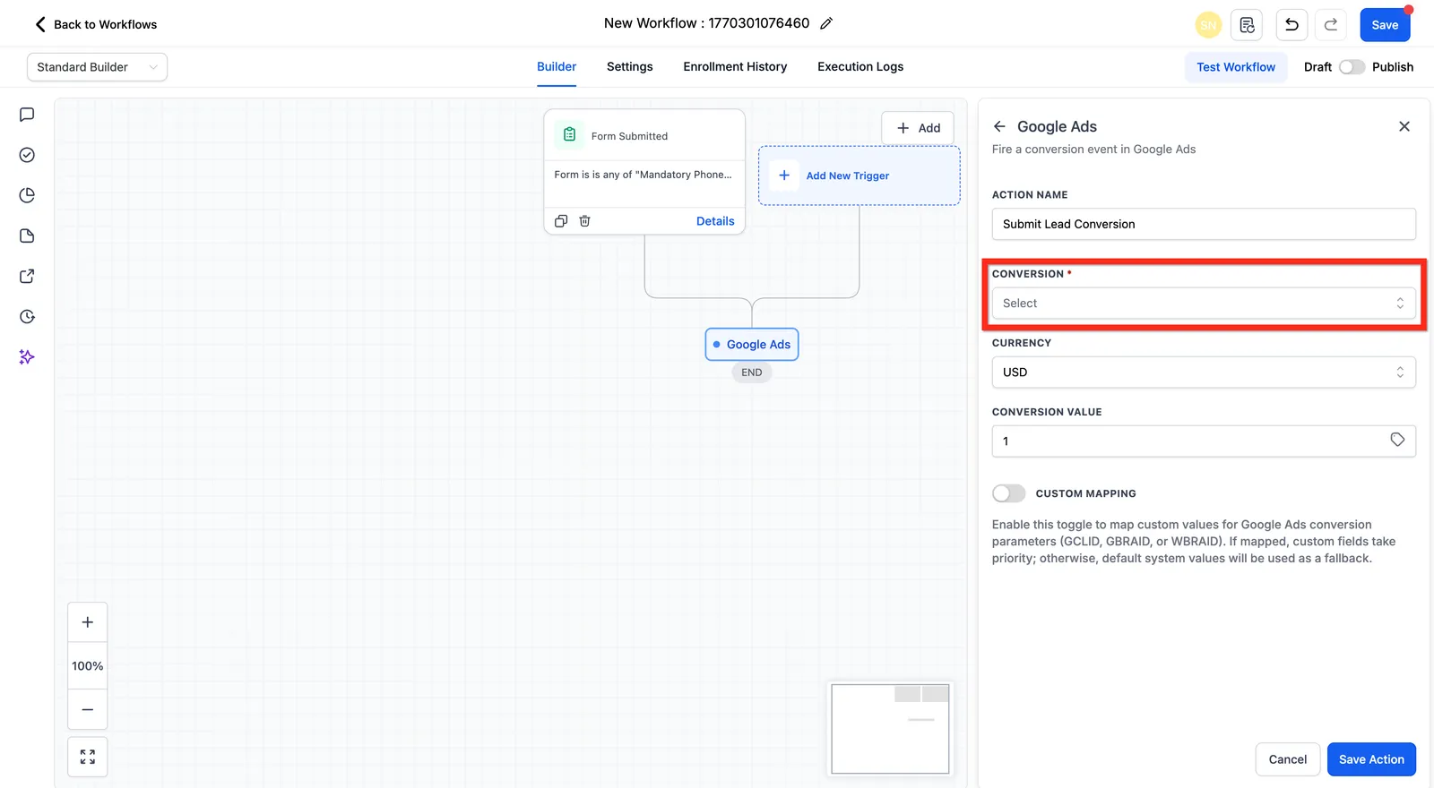Open the AI sparkle assistant icon
The image size is (1434, 788).
click(27, 356)
